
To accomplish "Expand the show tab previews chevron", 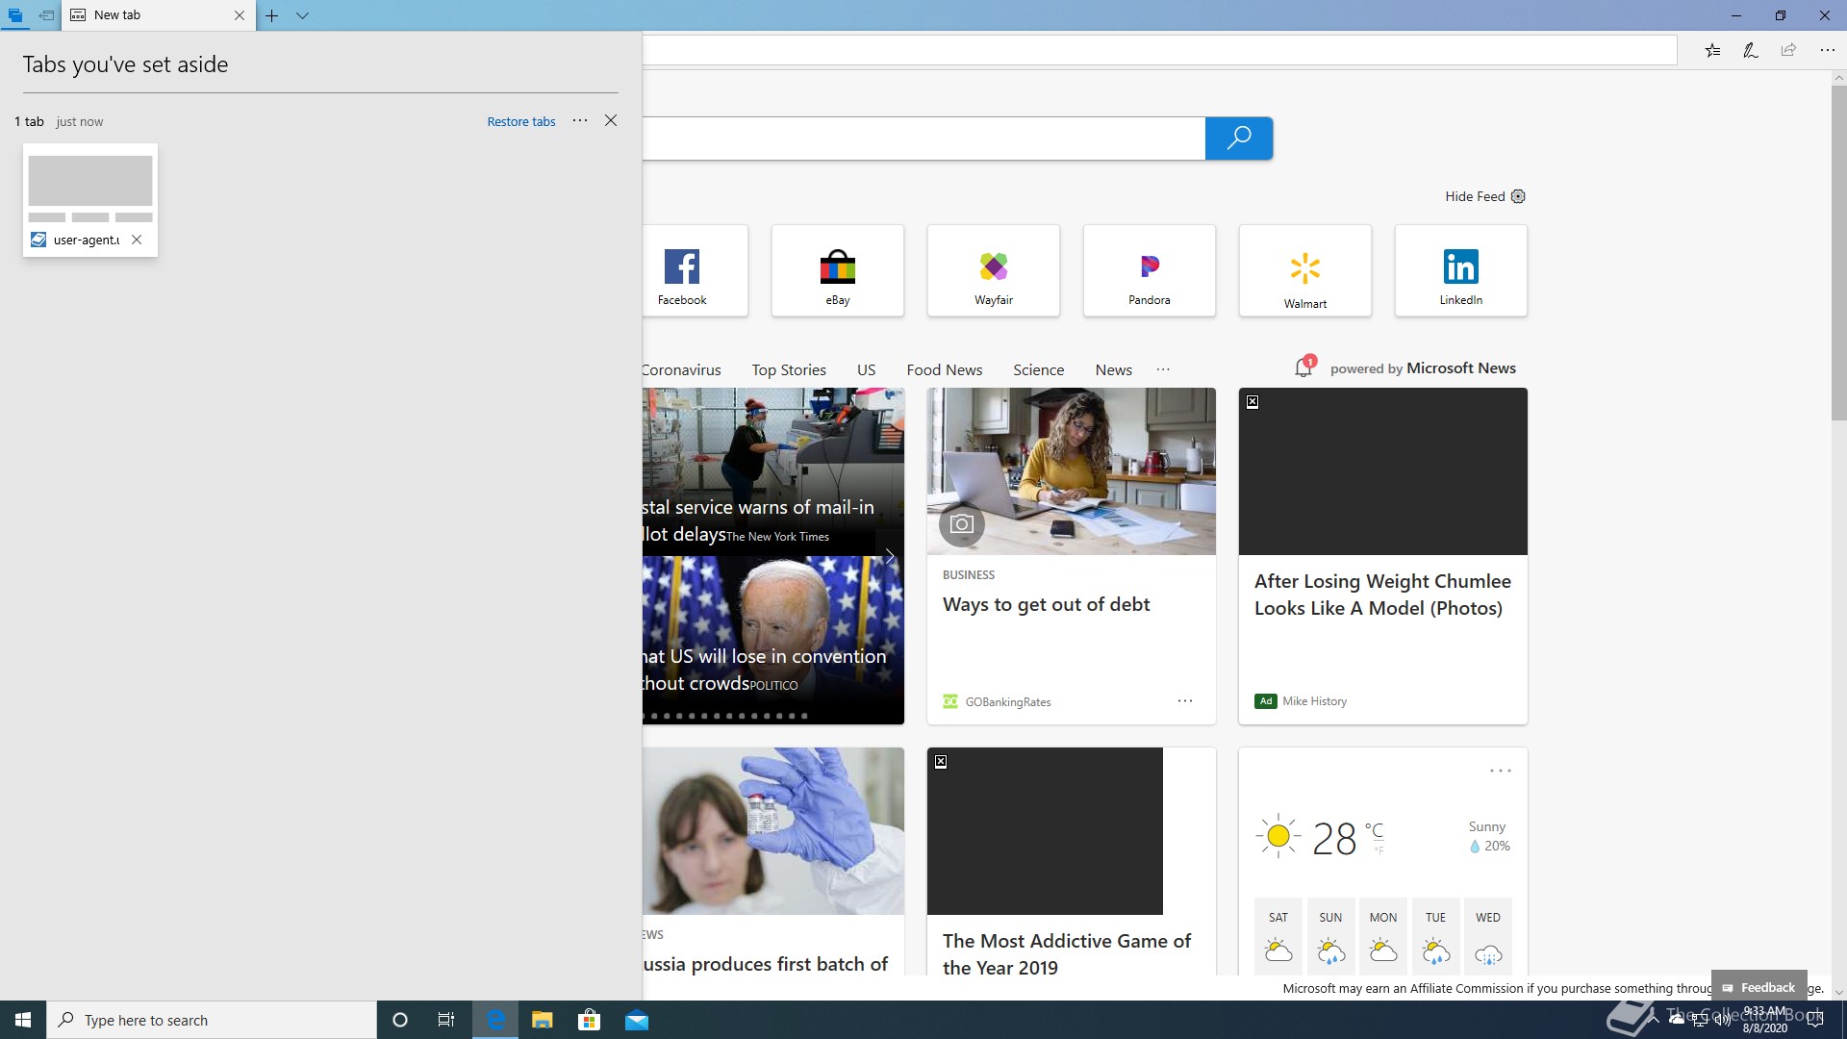I will 302,15.
